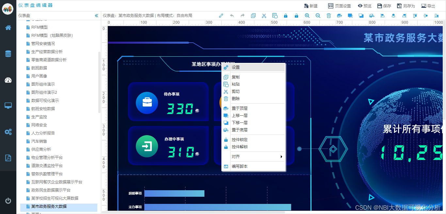
Task: Zoom in on the canvas
Action: [307, 15]
